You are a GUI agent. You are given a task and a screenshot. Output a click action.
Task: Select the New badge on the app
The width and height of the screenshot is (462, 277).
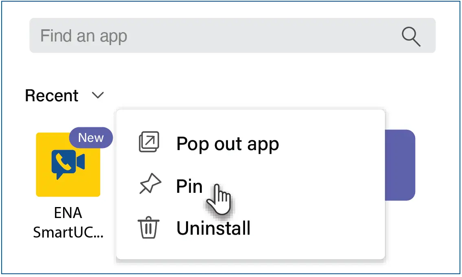[90, 137]
